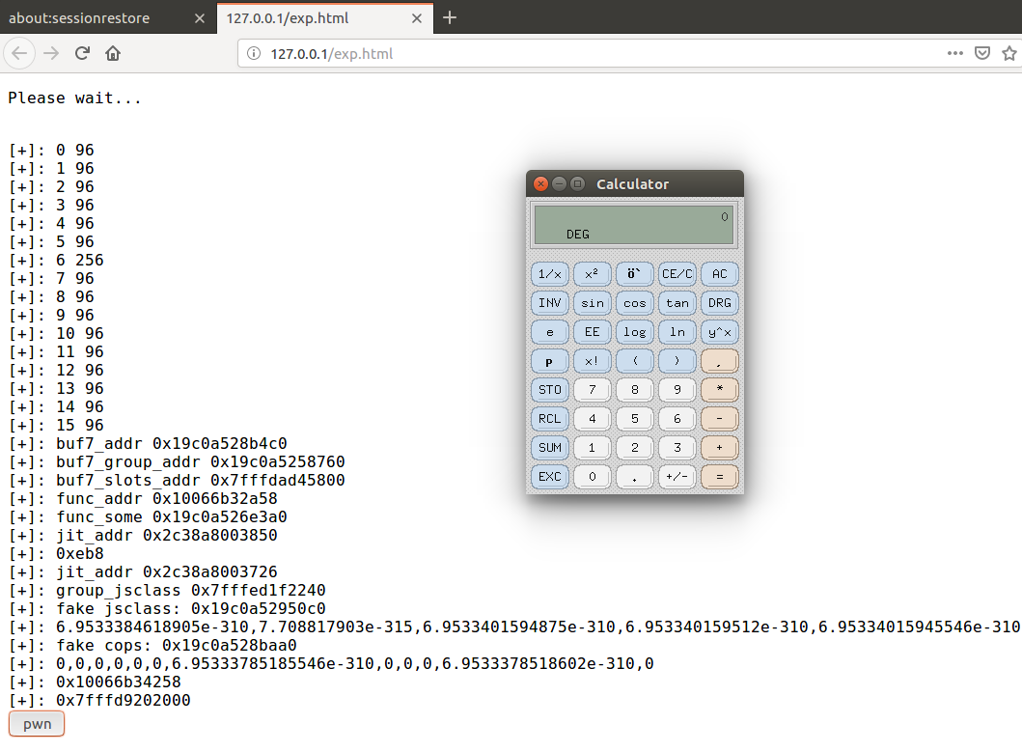Image resolution: width=1022 pixels, height=752 pixels.
Task: Click the AC key in Calculator
Action: click(720, 274)
